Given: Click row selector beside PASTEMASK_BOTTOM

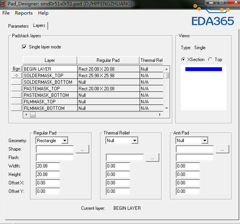Looking at the screenshot, I should click(x=17, y=95).
